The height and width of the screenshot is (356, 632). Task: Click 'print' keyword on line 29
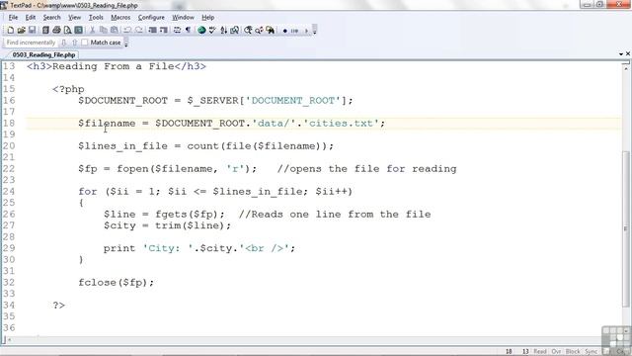[x=119, y=248]
